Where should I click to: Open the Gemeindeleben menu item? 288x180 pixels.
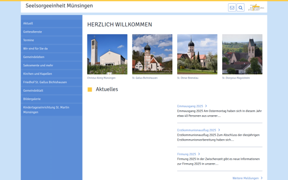point(51,57)
